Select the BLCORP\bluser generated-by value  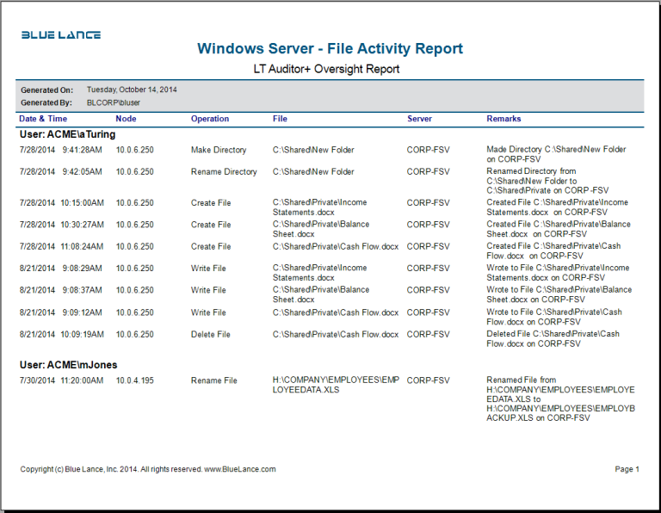pos(114,102)
